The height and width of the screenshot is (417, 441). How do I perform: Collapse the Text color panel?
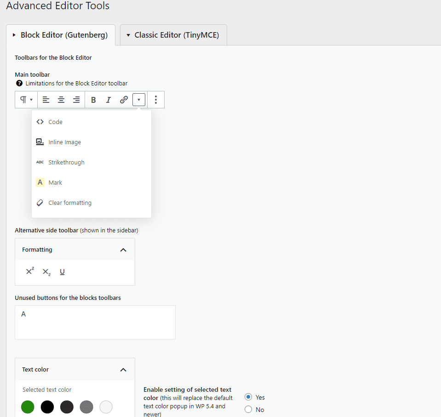[x=123, y=369]
